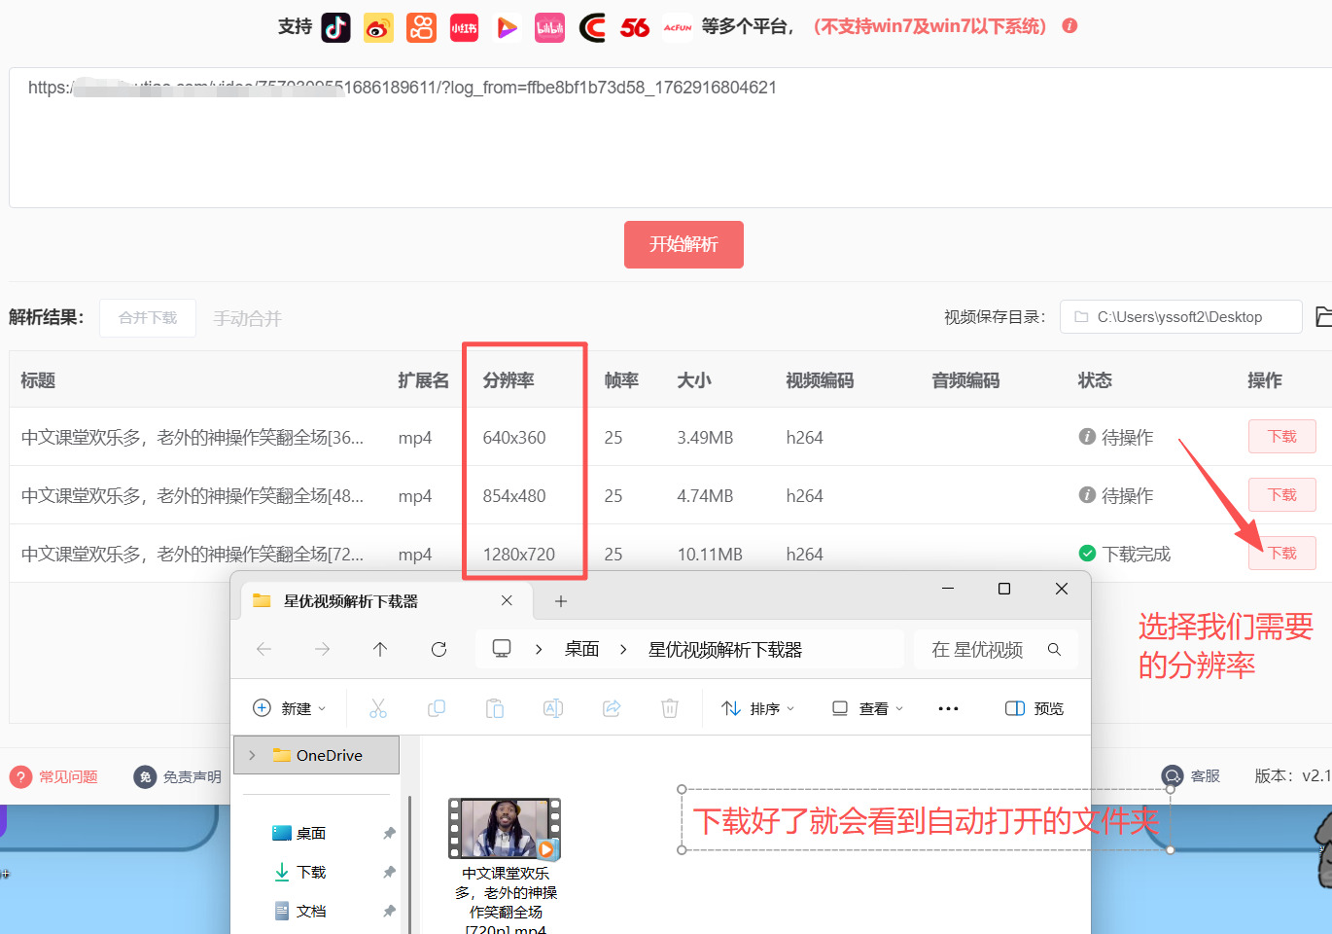Open the video save folder browse icon
The width and height of the screenshot is (1332, 934).
(x=1323, y=317)
